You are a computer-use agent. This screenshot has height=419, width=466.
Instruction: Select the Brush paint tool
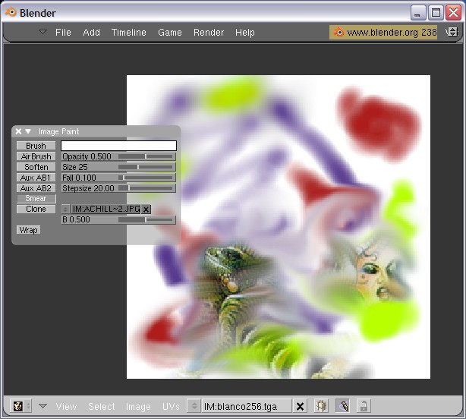tap(36, 146)
